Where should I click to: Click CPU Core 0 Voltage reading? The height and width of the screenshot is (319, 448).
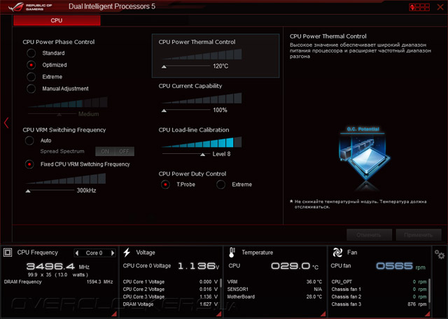(x=171, y=266)
